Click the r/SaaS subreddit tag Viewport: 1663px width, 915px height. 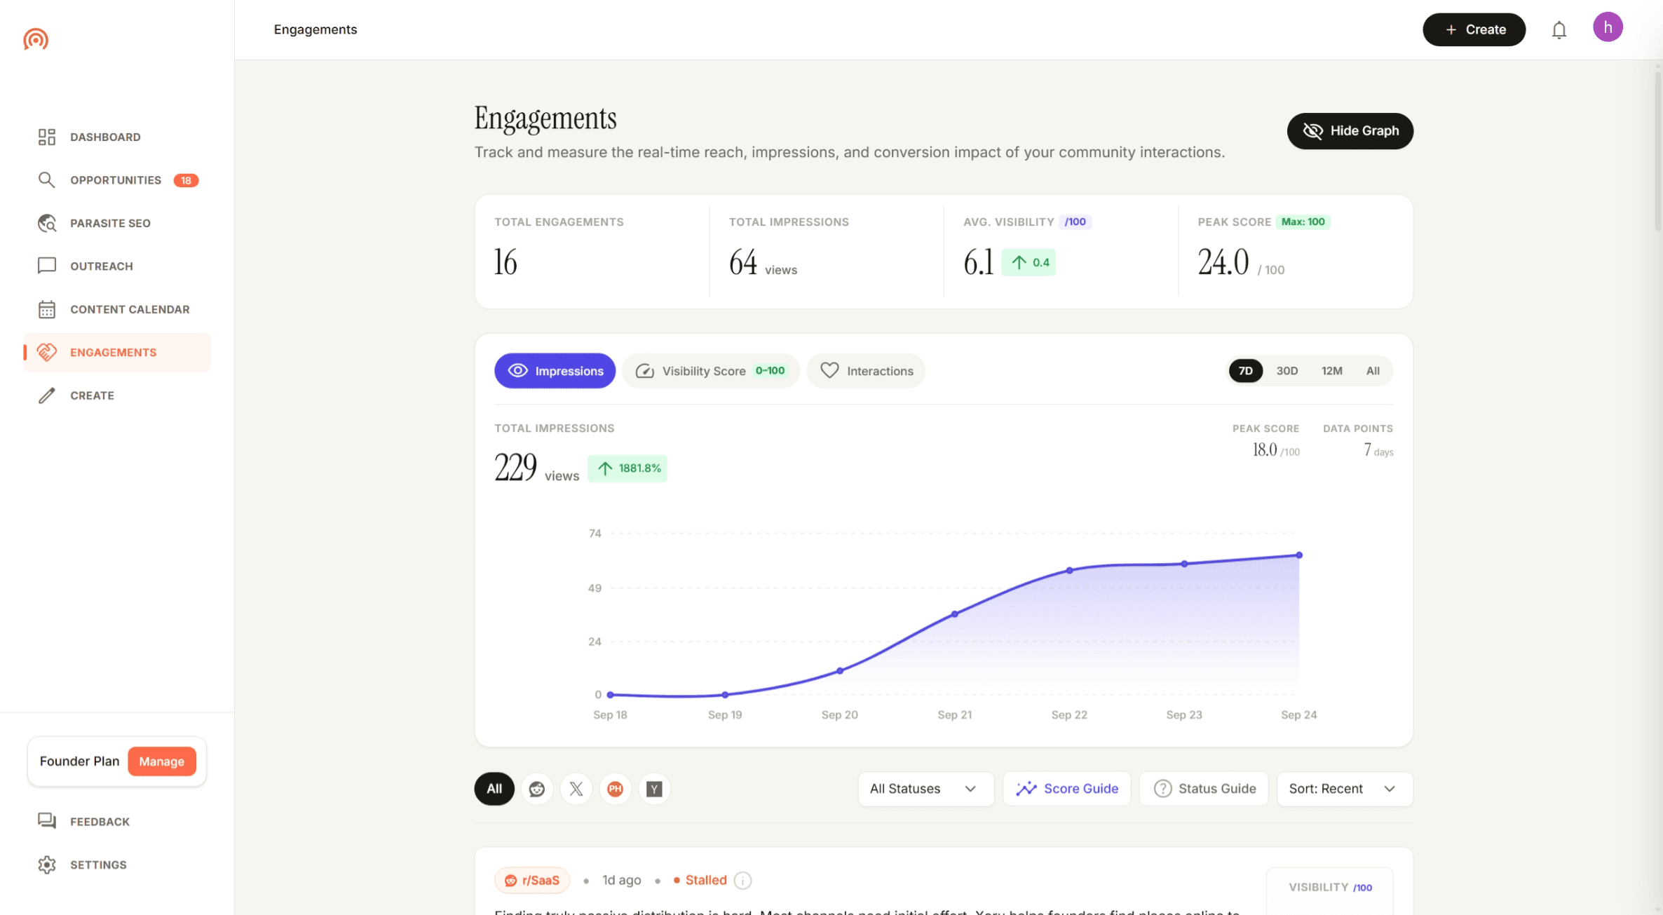532,880
